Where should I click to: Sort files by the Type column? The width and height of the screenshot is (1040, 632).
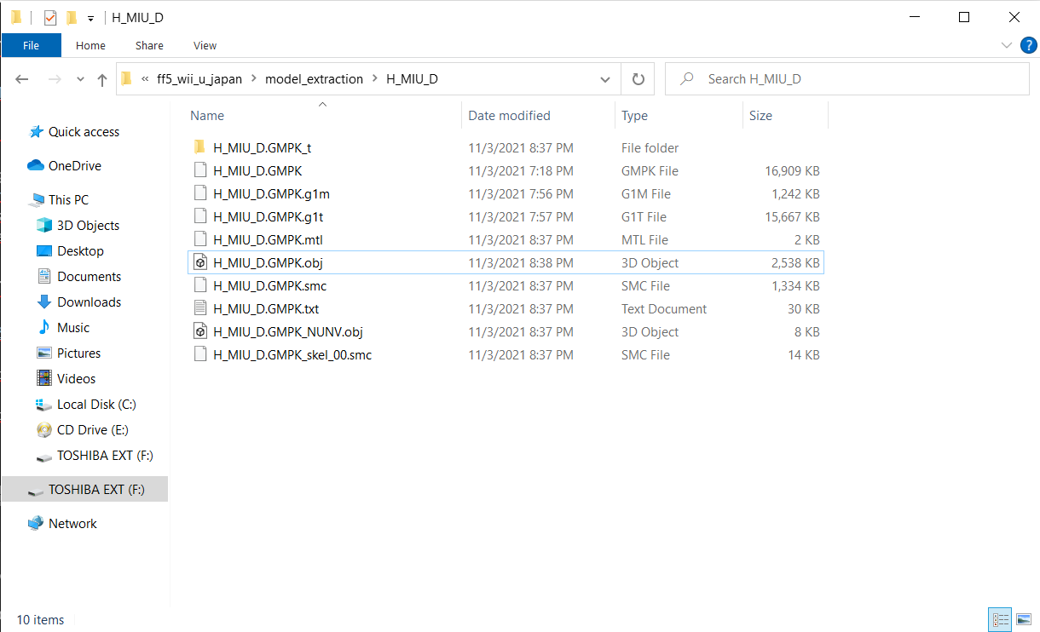pyautogui.click(x=634, y=116)
